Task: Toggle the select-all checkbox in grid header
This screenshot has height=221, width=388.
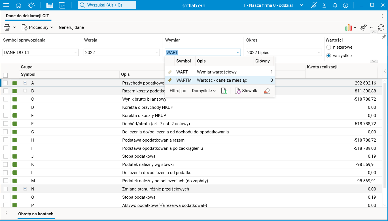Action: 5,75
